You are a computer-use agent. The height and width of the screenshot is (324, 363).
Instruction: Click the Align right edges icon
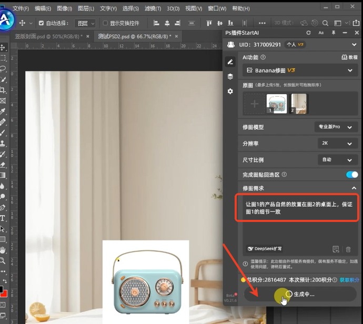coord(178,23)
